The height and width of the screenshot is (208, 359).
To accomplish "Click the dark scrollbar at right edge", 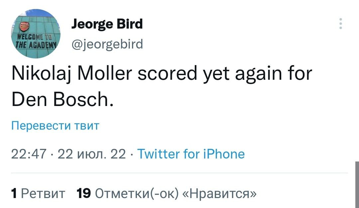I will tap(357, 184).
